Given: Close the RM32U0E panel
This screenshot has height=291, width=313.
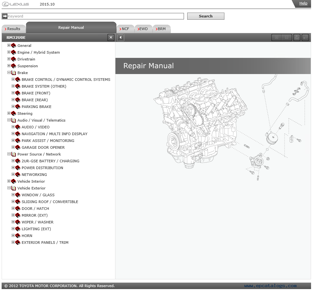Looking at the screenshot, I should tap(111, 38).
